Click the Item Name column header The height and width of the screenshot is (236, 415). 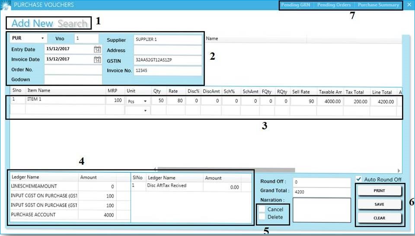click(x=65, y=90)
